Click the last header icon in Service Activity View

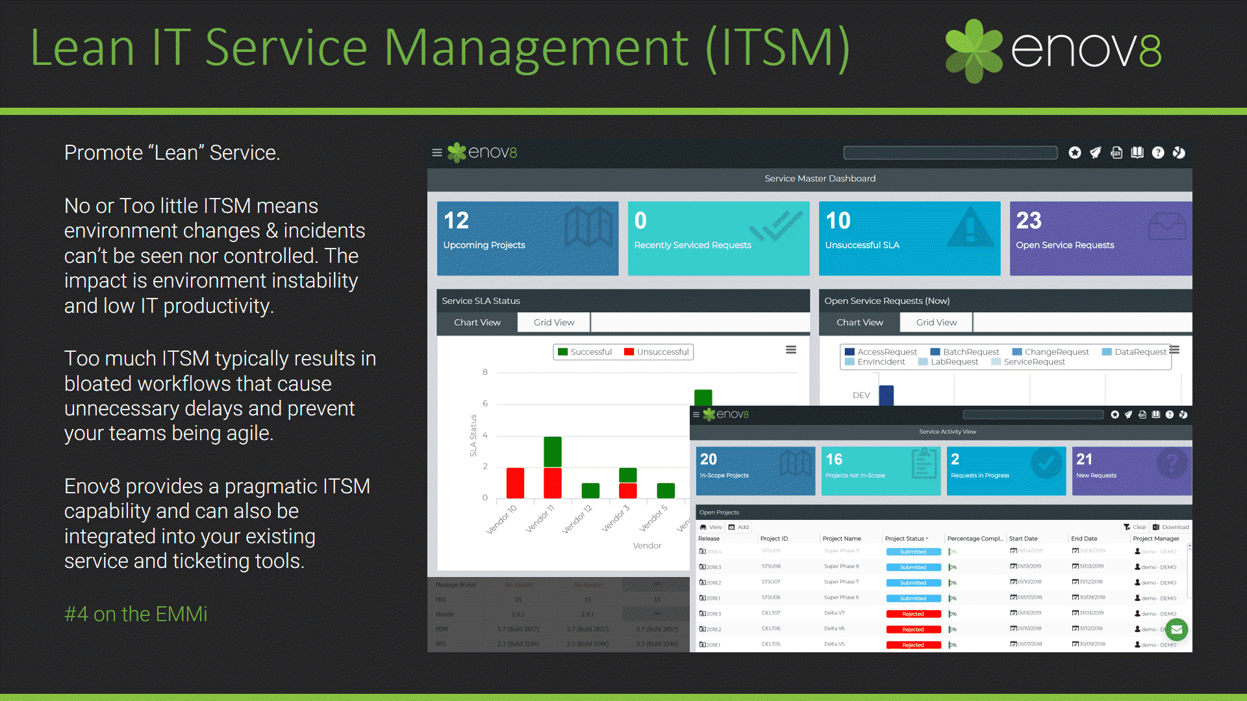pyautogui.click(x=1183, y=414)
